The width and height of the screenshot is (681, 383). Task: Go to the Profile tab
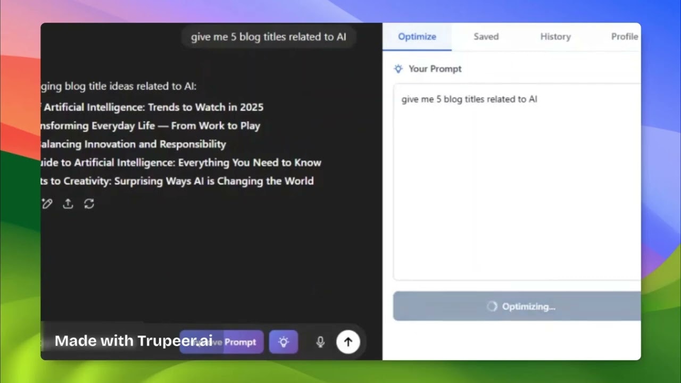point(624,36)
